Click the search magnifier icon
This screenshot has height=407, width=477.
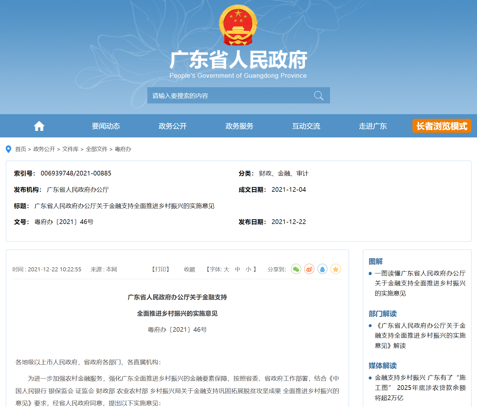tap(318, 96)
